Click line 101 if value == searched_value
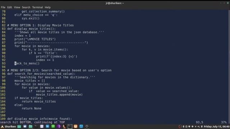 coord(54,91)
